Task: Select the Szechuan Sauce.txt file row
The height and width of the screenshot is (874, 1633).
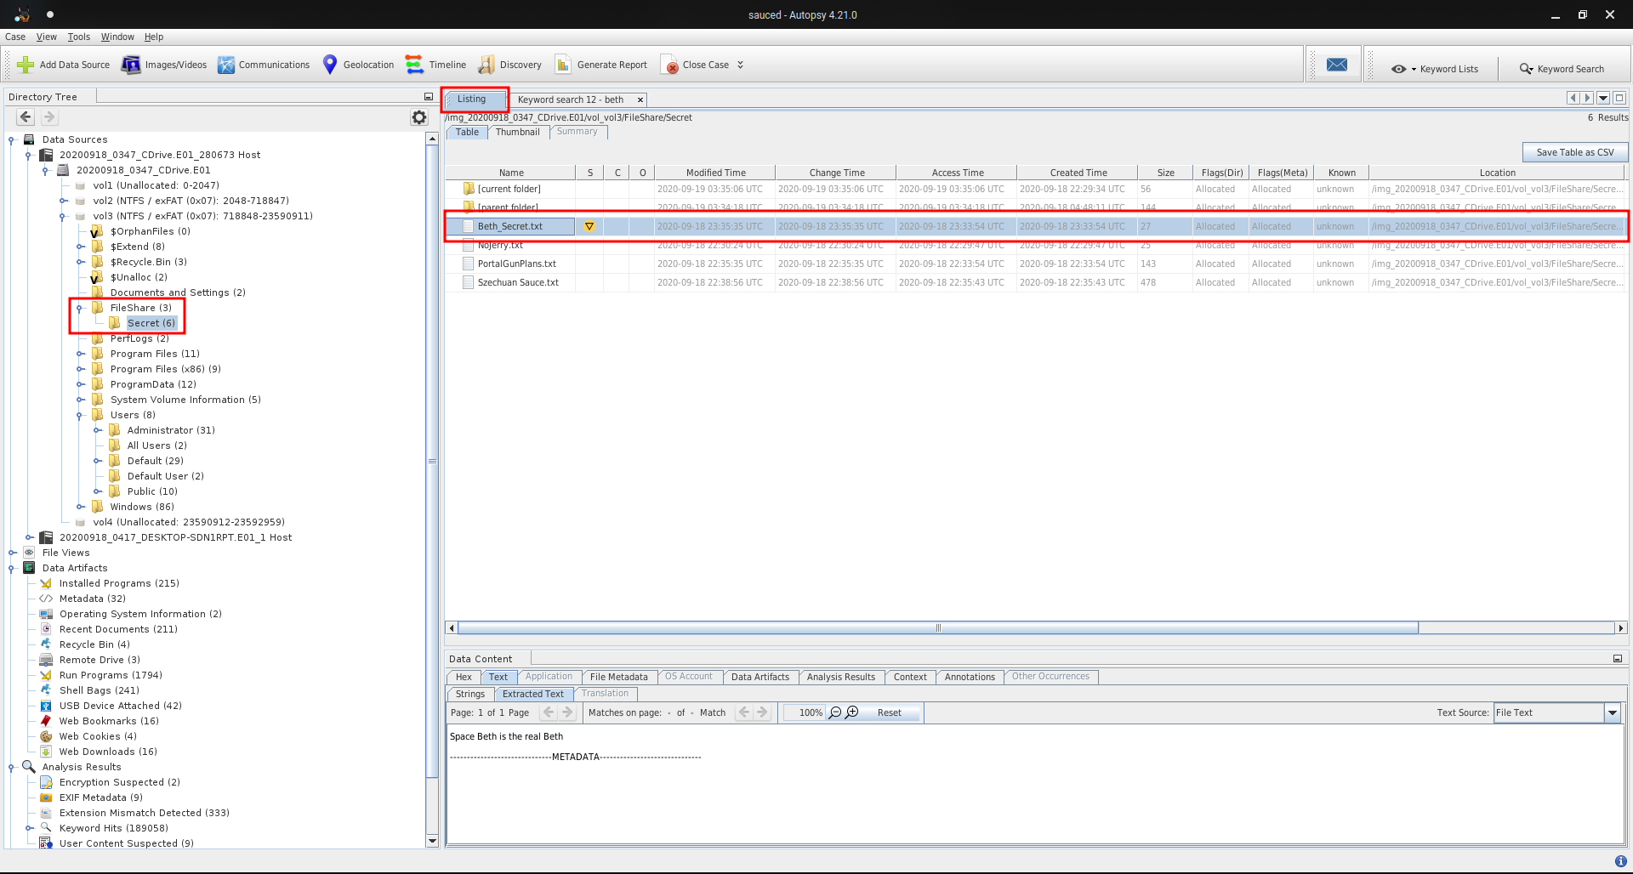Action: click(518, 282)
